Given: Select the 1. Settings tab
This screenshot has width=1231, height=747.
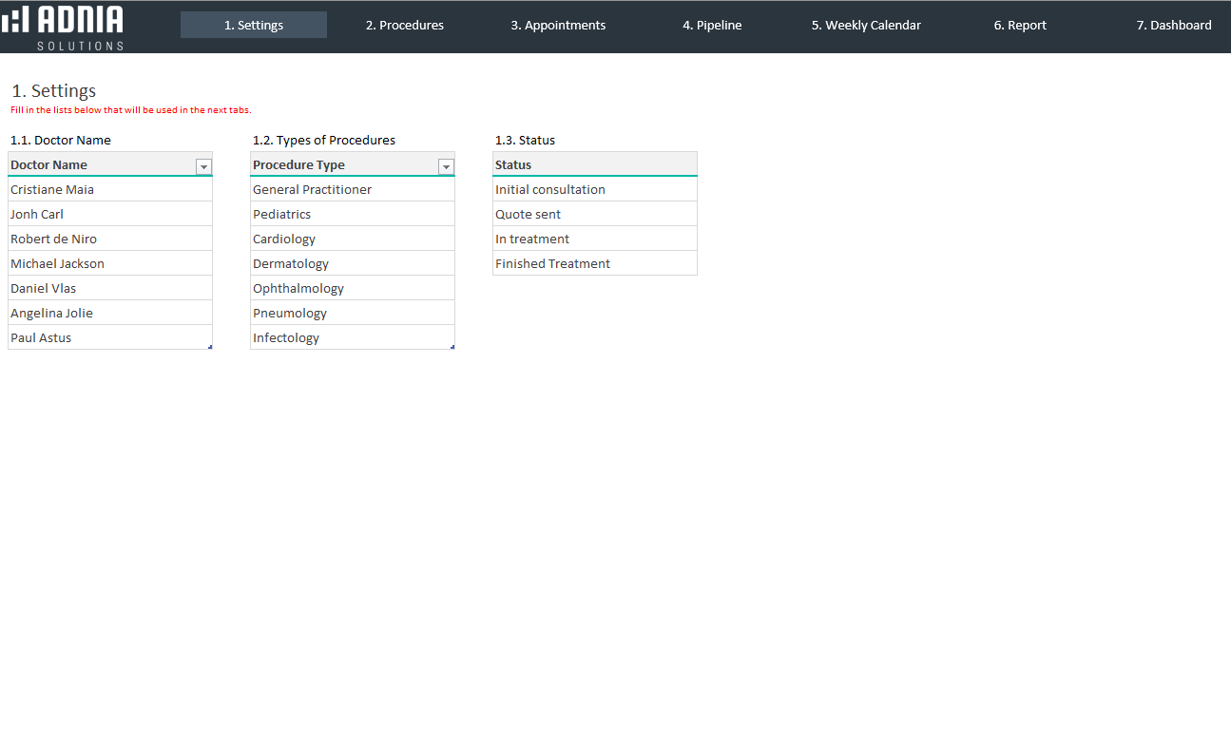Looking at the screenshot, I should pos(254,26).
